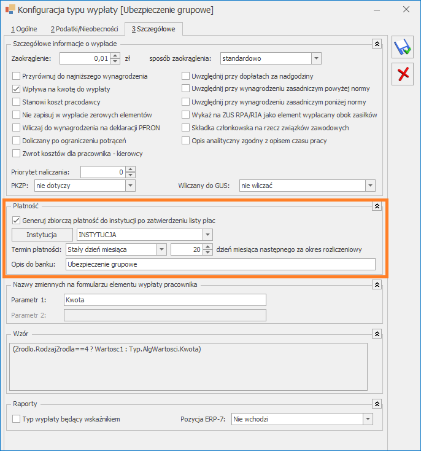This screenshot has height=451, width=421.
Task: Tick Typ wypłaty będący wskaźnikiem
Action: (16, 419)
